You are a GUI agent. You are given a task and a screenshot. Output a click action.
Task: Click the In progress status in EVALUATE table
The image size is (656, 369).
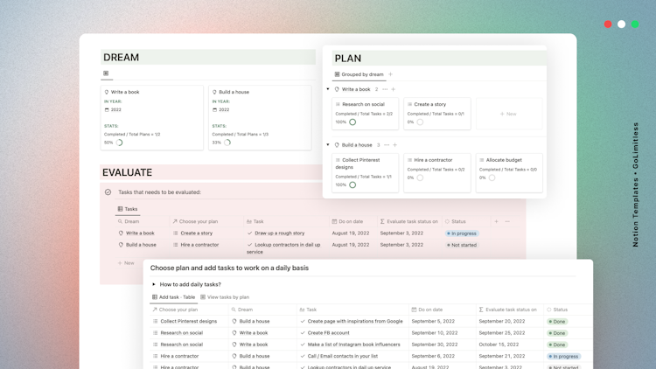click(462, 233)
